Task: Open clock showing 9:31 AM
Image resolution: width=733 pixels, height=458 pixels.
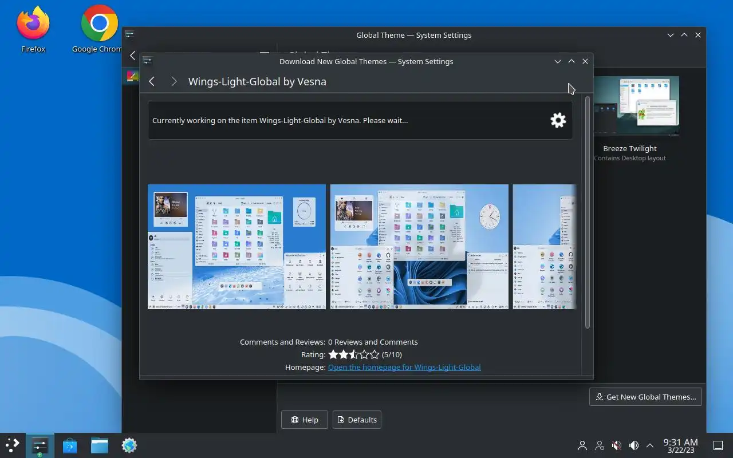Action: [680, 445]
